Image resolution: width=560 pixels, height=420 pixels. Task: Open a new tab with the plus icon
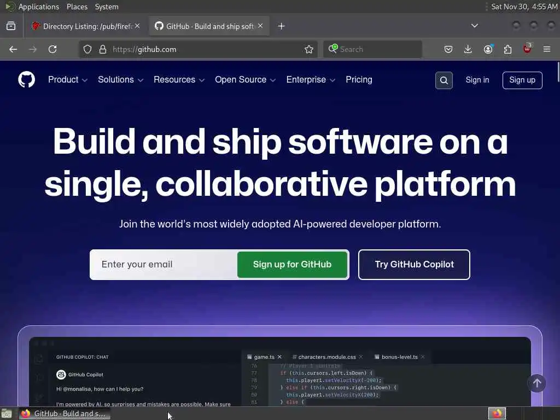[x=282, y=26]
